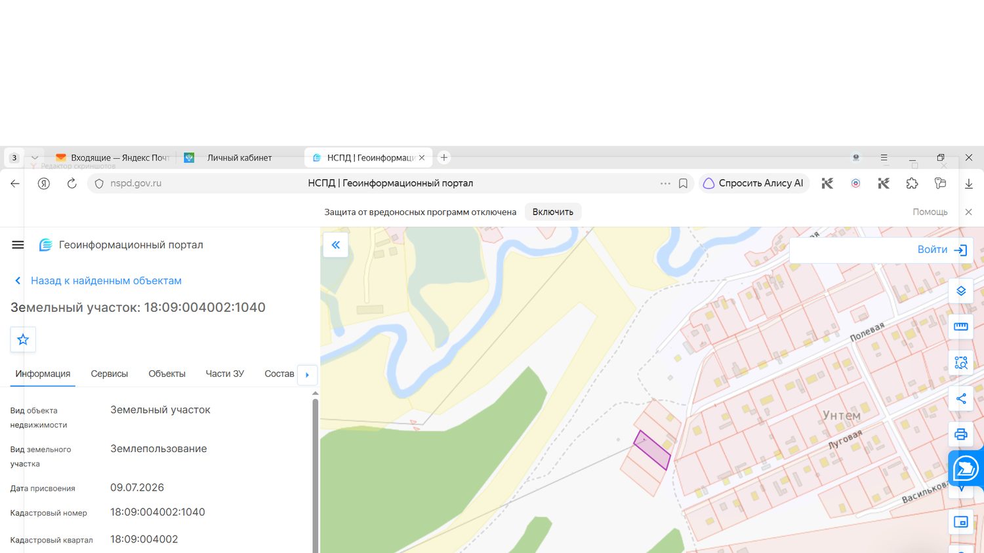Open the Помощь link
The image size is (984, 553).
[x=930, y=212]
